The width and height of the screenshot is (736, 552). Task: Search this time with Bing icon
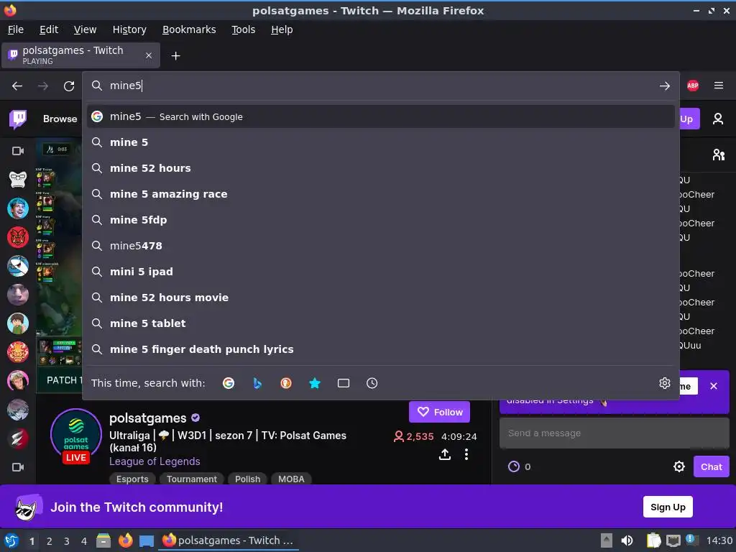point(257,383)
